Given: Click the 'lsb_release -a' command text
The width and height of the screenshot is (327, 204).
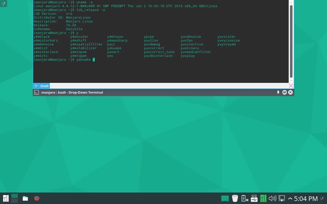Looking at the screenshot, I should tap(91, 10).
